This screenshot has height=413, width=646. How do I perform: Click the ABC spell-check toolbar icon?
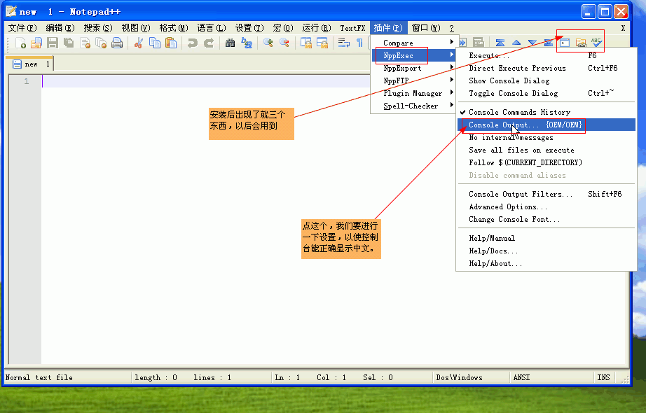596,43
